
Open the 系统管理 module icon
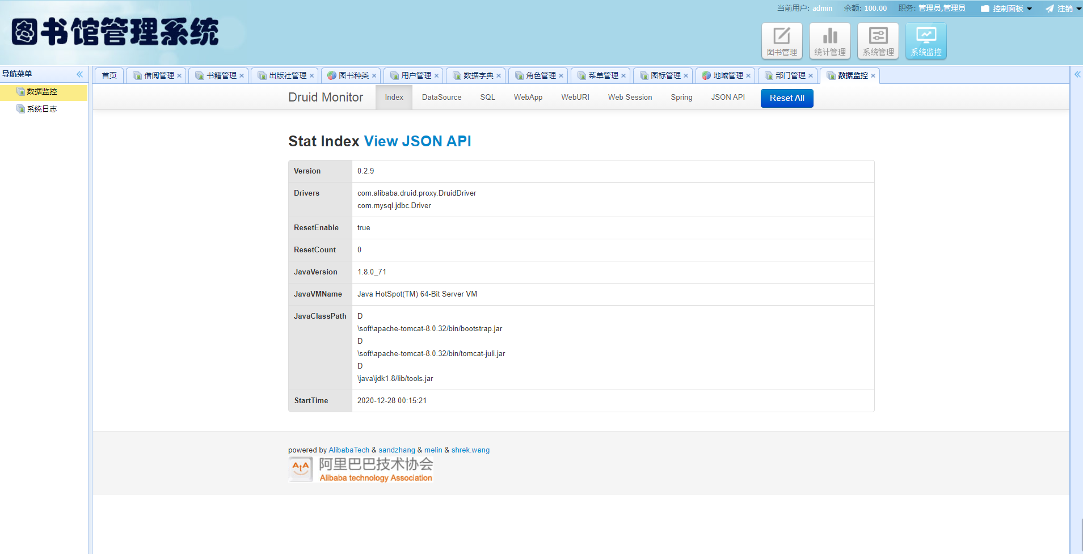click(x=878, y=40)
